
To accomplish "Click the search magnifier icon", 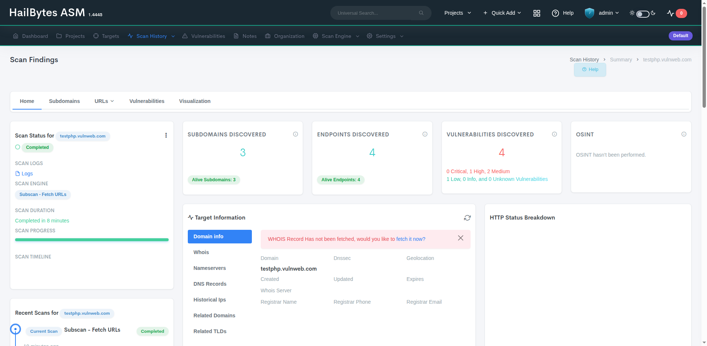I will (421, 13).
